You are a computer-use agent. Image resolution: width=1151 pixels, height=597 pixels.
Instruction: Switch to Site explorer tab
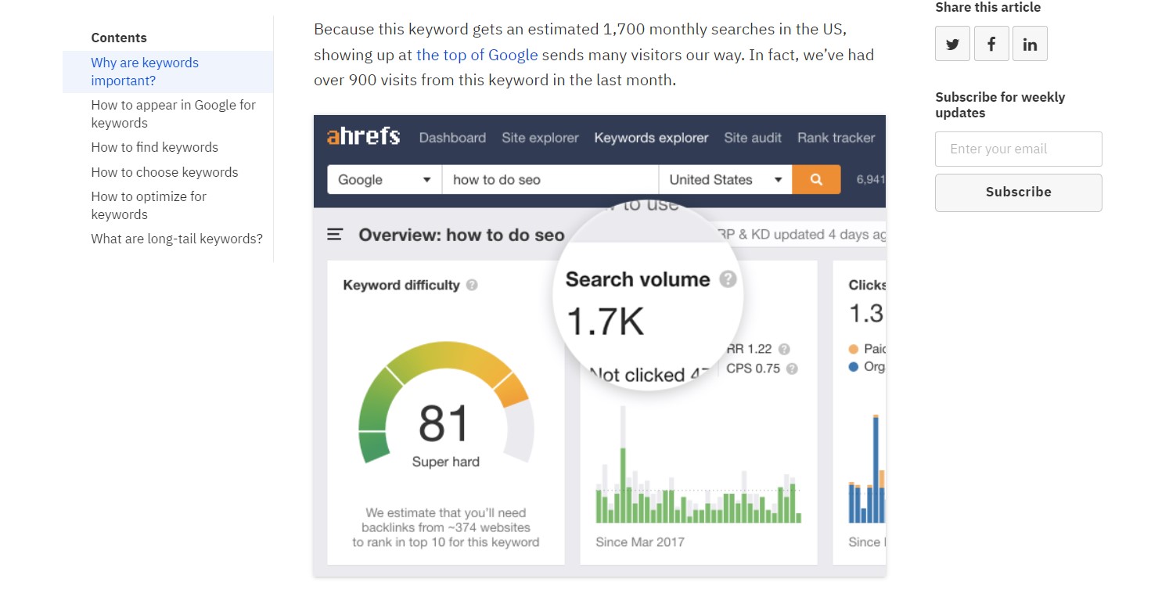pos(540,138)
